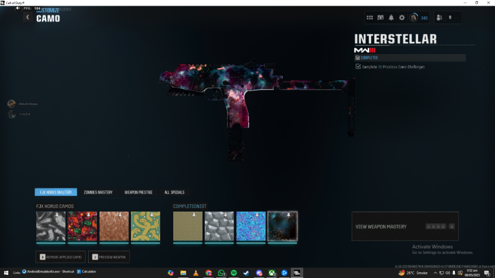Open WhatsApp from the taskbar

[221, 273]
